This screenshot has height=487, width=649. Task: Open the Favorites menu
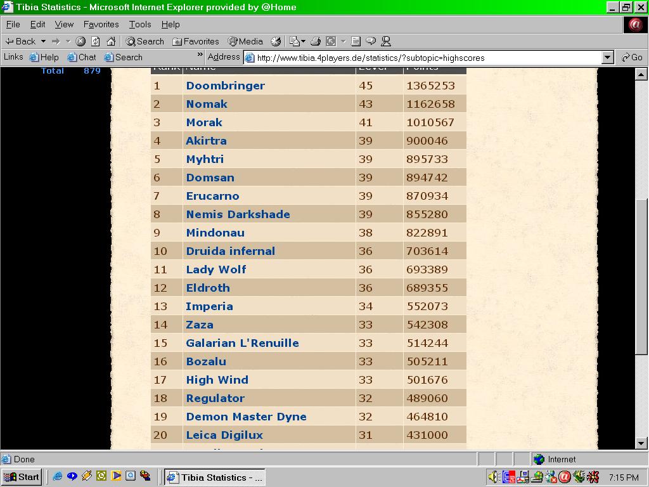click(101, 24)
